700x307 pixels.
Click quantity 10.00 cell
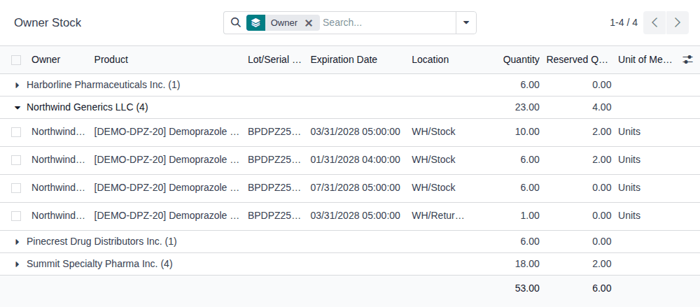[x=527, y=132]
